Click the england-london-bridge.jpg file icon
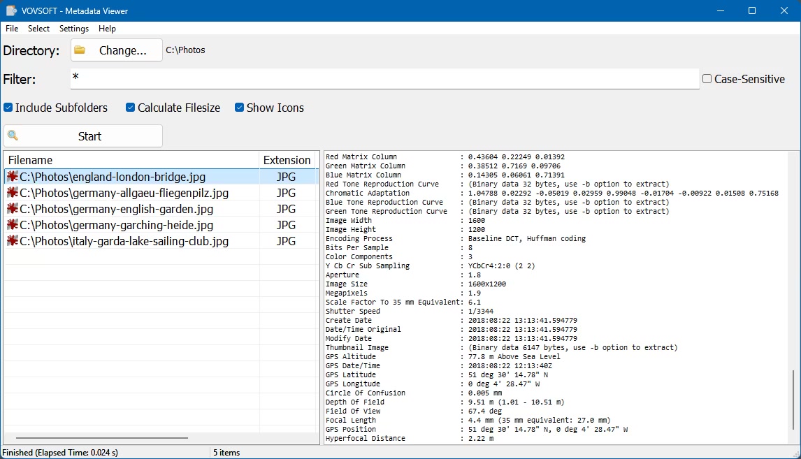This screenshot has height=459, width=801. tap(12, 177)
